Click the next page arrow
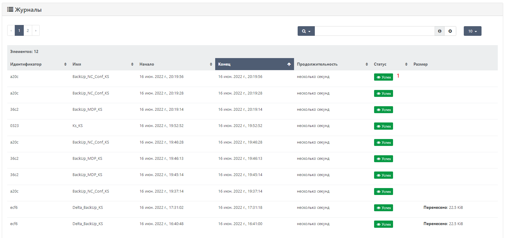This screenshot has height=238, width=505. pos(36,30)
